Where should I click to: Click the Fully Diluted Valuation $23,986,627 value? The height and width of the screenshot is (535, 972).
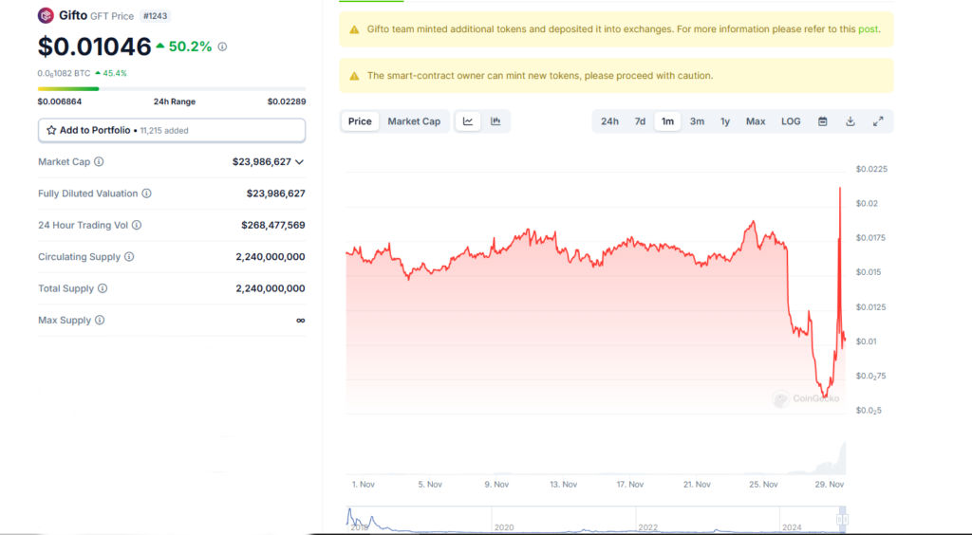pyautogui.click(x=276, y=194)
